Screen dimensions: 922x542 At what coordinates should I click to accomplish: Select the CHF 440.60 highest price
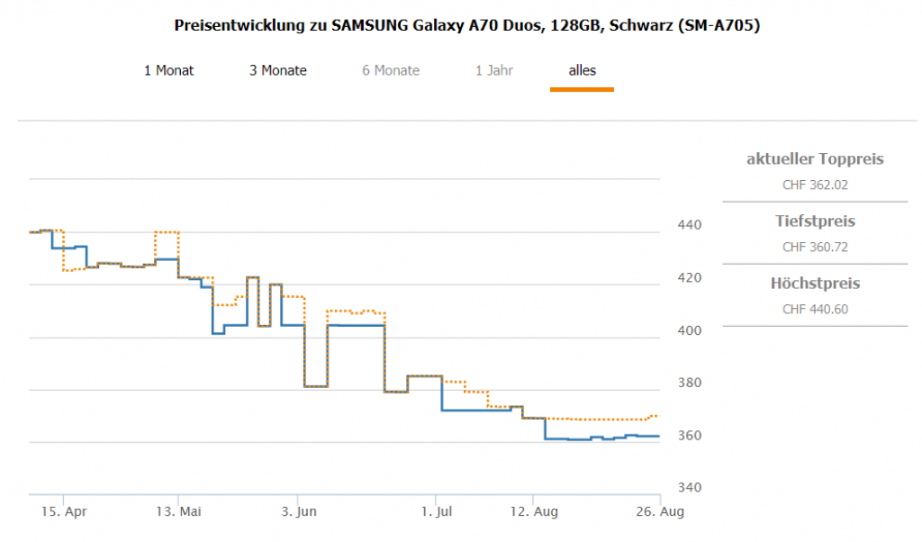(815, 309)
